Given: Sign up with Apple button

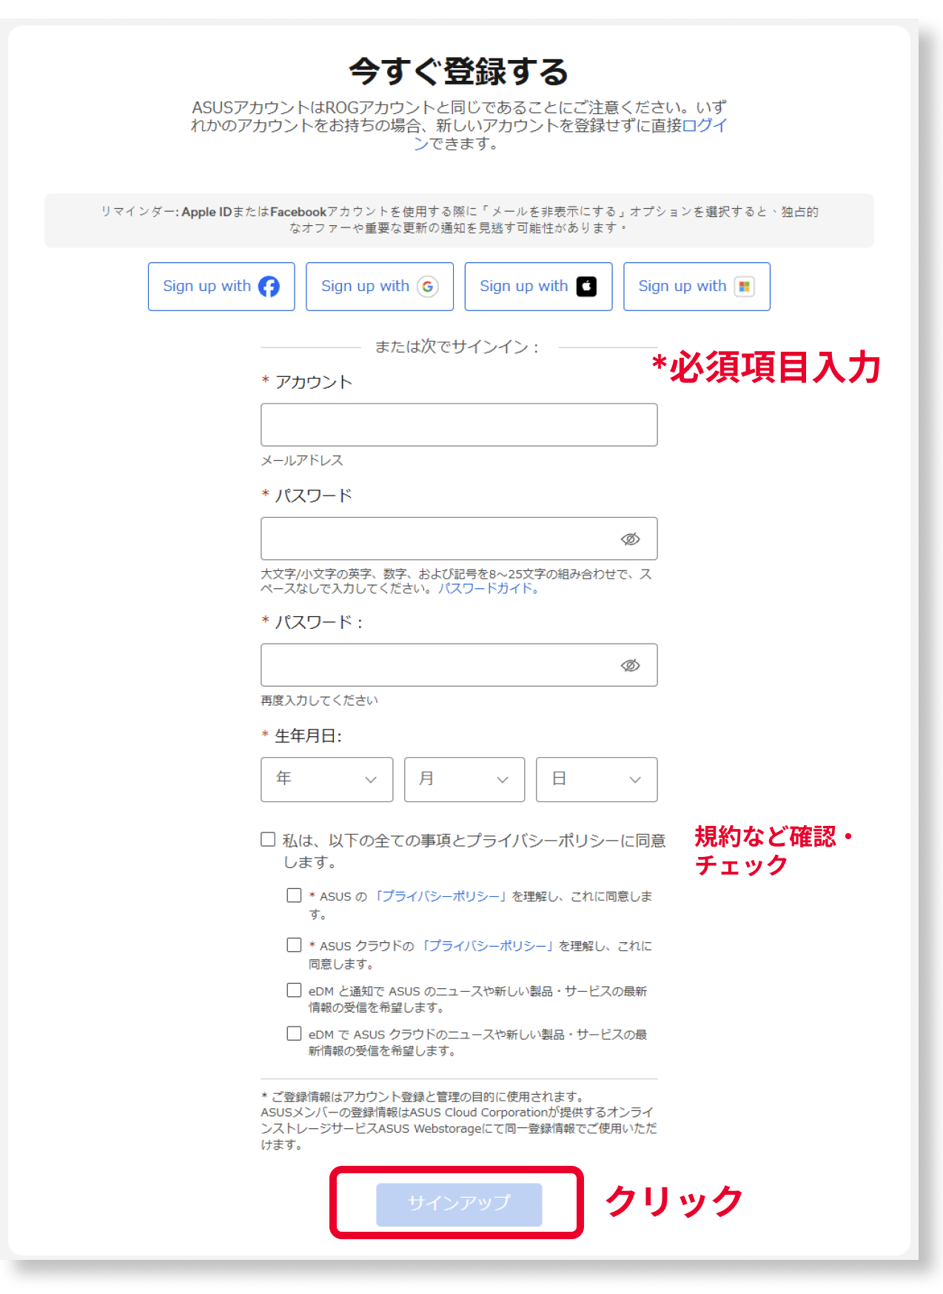Looking at the screenshot, I should pos(538,287).
